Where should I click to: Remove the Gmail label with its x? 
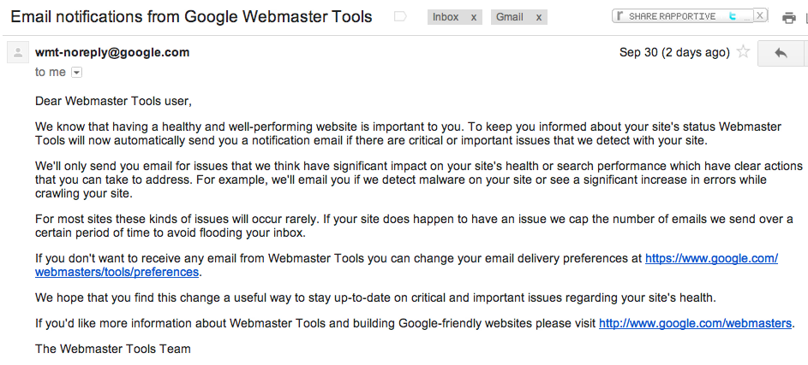tap(538, 17)
